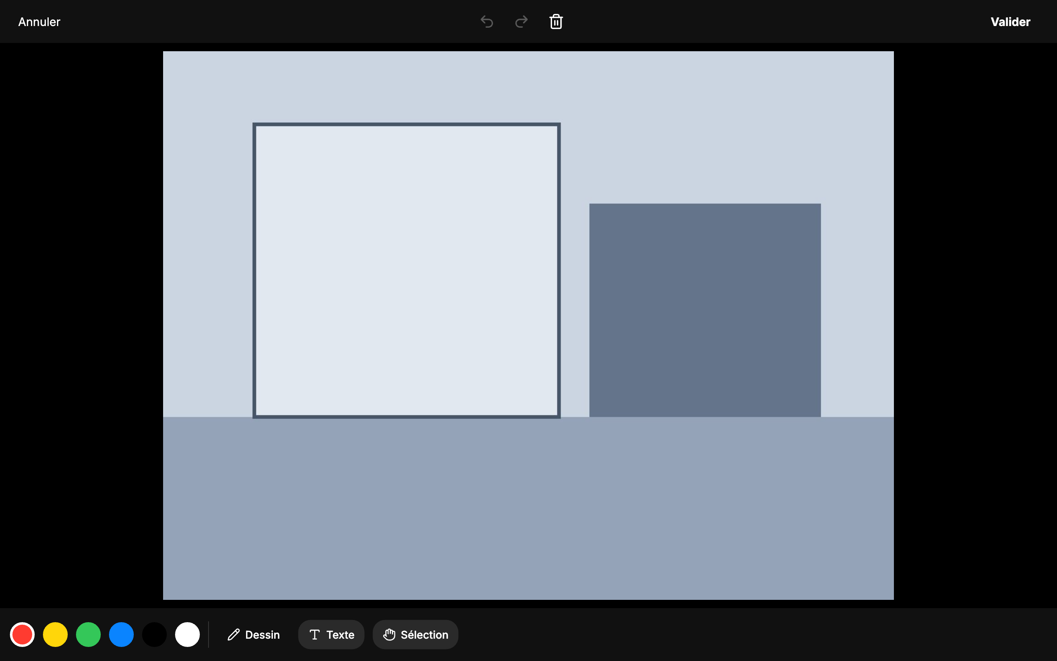The image size is (1057, 661).
Task: Click the dark slate rectangle in the image
Action: [705, 310]
